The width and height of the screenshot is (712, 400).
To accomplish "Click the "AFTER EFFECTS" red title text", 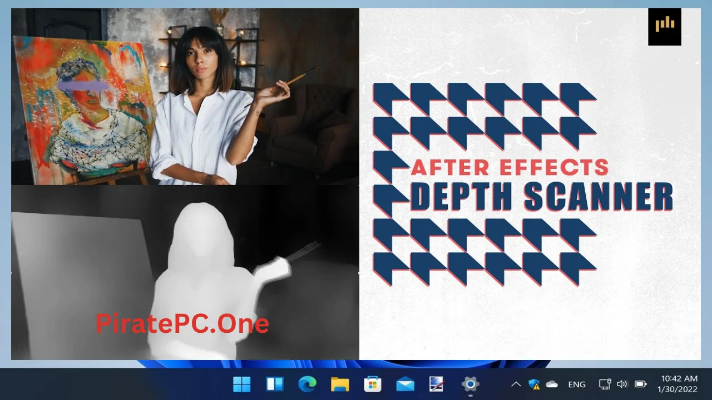I will point(510,167).
